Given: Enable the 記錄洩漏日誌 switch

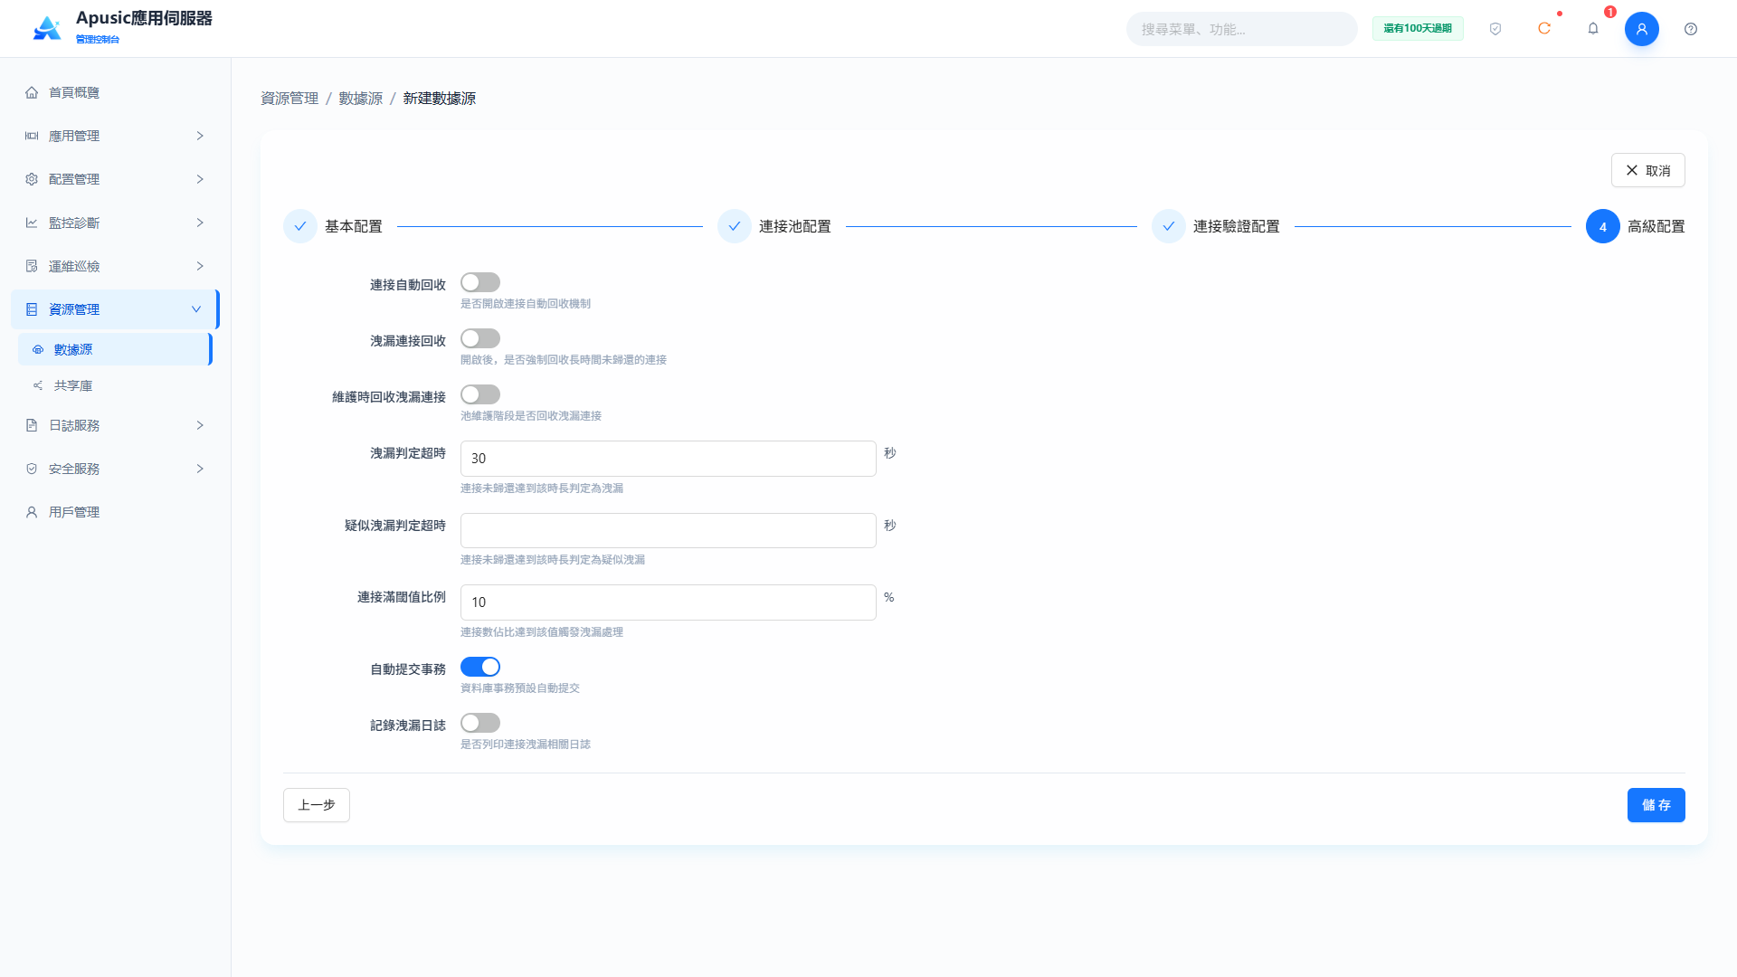Looking at the screenshot, I should [x=480, y=724].
